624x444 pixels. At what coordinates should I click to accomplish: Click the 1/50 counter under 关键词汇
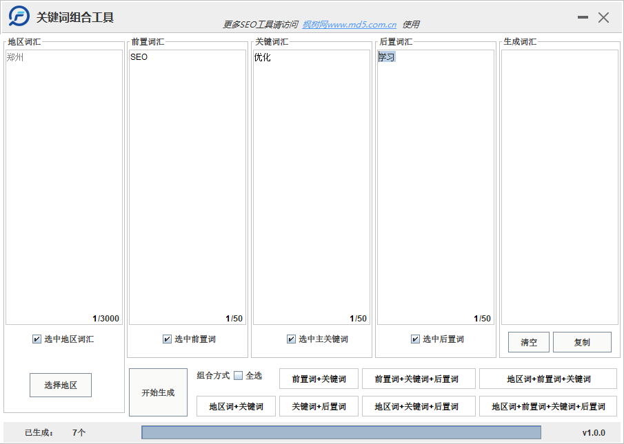click(358, 319)
